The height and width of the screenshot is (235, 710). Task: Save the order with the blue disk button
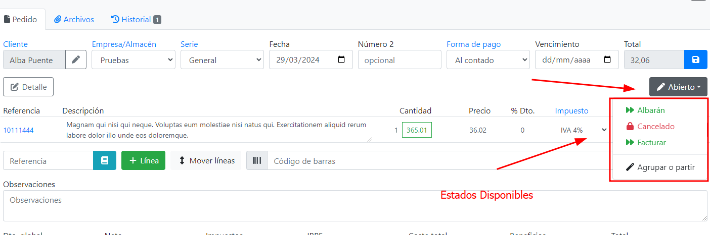pyautogui.click(x=696, y=60)
